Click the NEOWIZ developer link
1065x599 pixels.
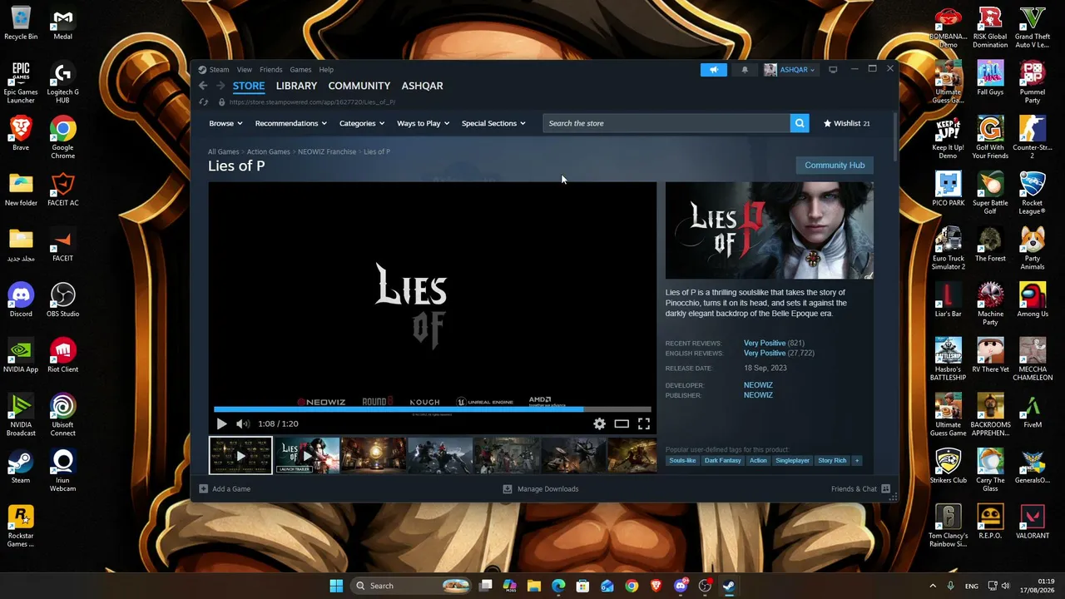pos(758,385)
